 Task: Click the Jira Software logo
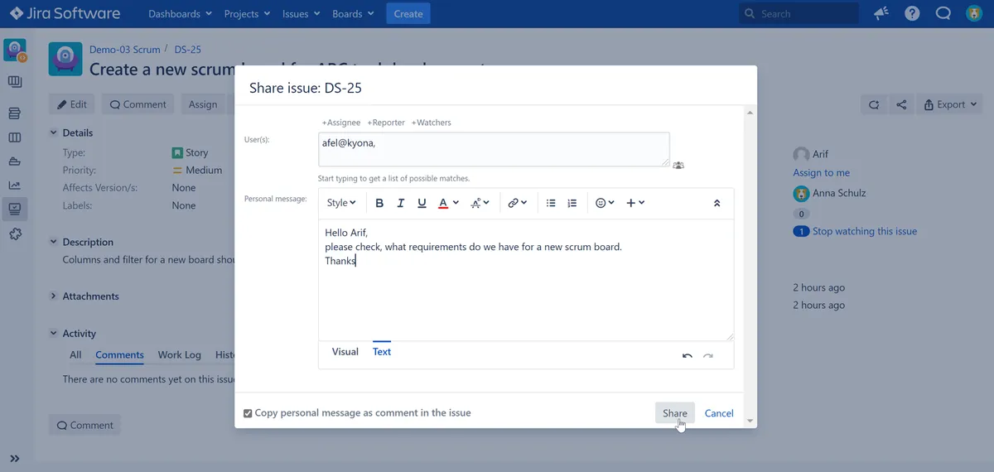[x=65, y=13]
